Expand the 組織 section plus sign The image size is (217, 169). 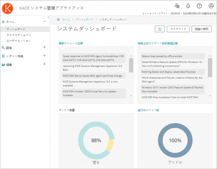click(x=44, y=64)
